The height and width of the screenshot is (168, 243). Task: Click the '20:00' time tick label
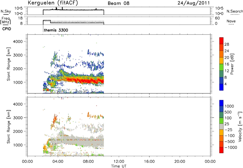[x=180, y=162]
